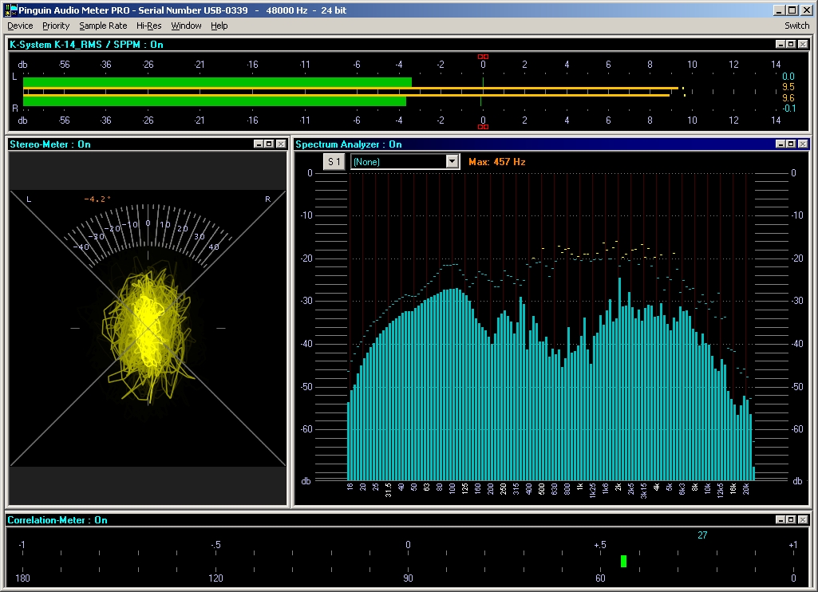The image size is (818, 592).
Task: Toggle Hi-Res mode in menu bar
Action: pos(148,26)
